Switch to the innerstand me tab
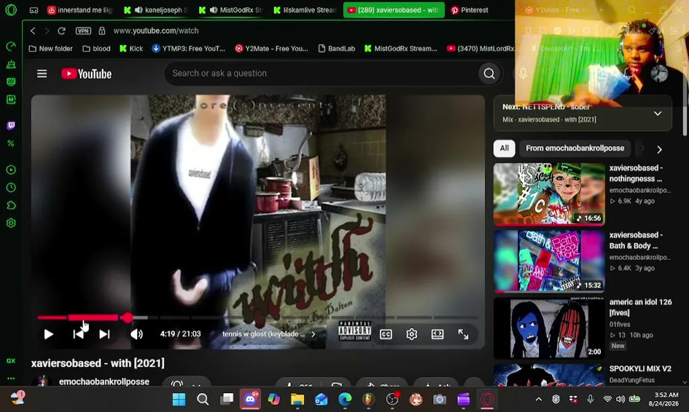The width and height of the screenshot is (689, 412). (79, 10)
